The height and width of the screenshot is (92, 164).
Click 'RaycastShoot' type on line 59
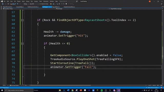pos(95,20)
